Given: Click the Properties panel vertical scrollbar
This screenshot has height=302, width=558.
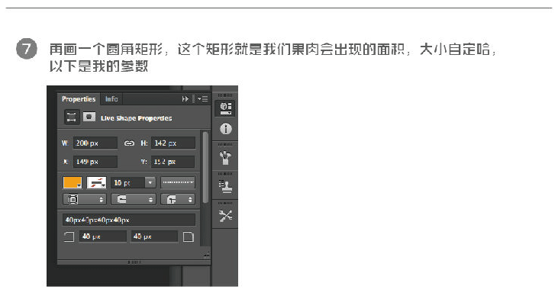Looking at the screenshot, I should tap(205, 167).
